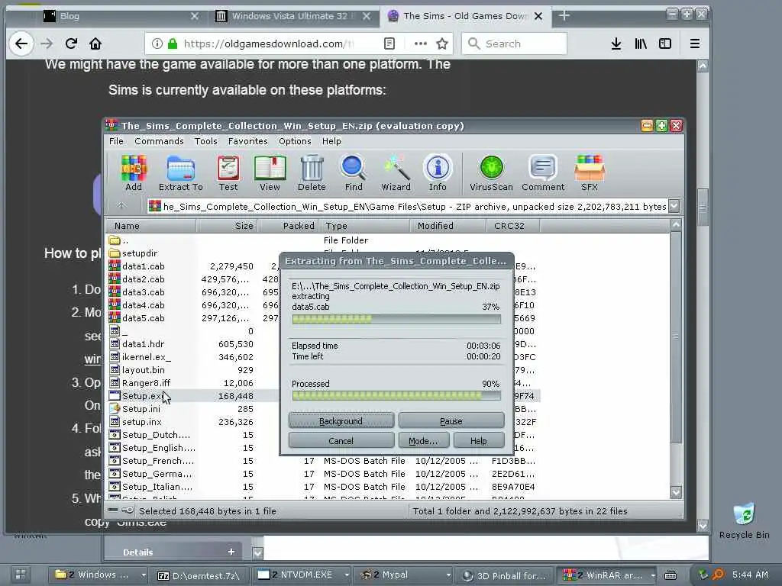The height and width of the screenshot is (586, 782).
Task: Toggle the browser sidebar icon
Action: [665, 43]
